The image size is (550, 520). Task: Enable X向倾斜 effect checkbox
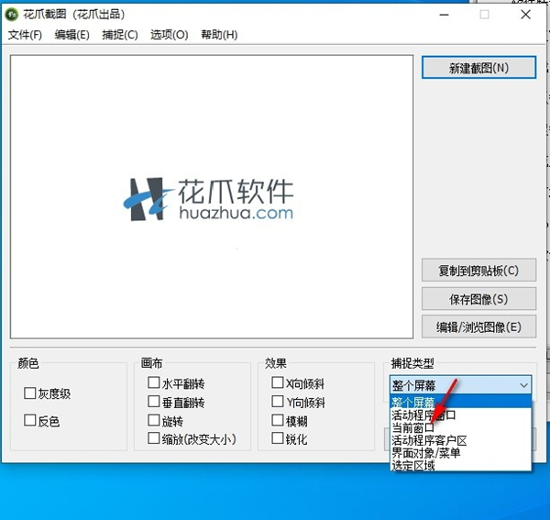coord(278,382)
